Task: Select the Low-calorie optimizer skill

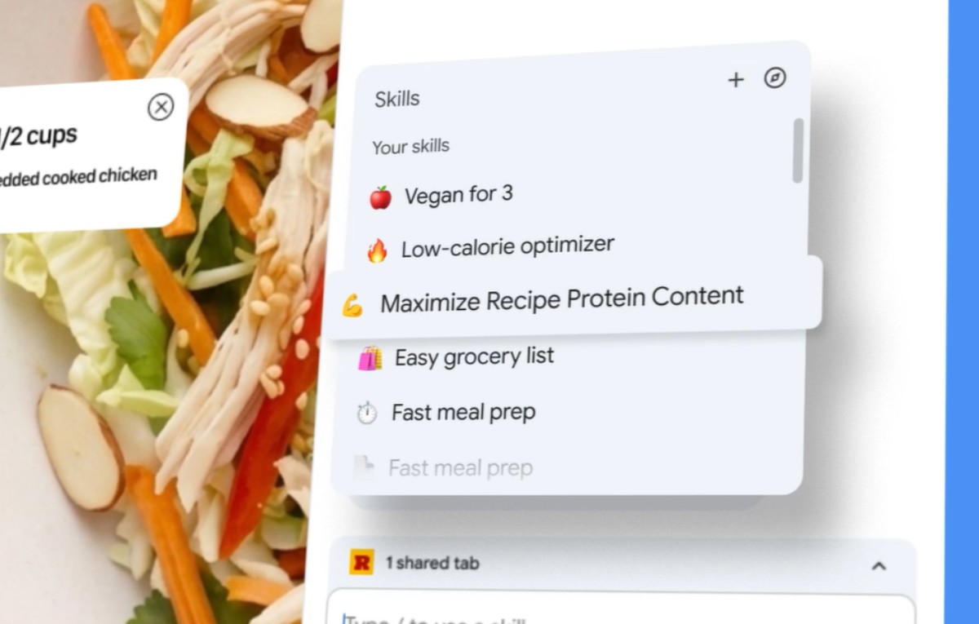Action: (x=507, y=248)
